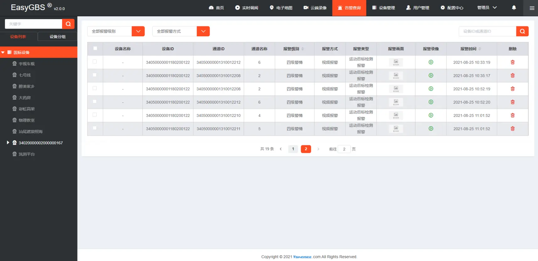This screenshot has width=538, height=261.
Task: Play alarm recording for 10:52:20 alarm
Action: pyautogui.click(x=431, y=102)
